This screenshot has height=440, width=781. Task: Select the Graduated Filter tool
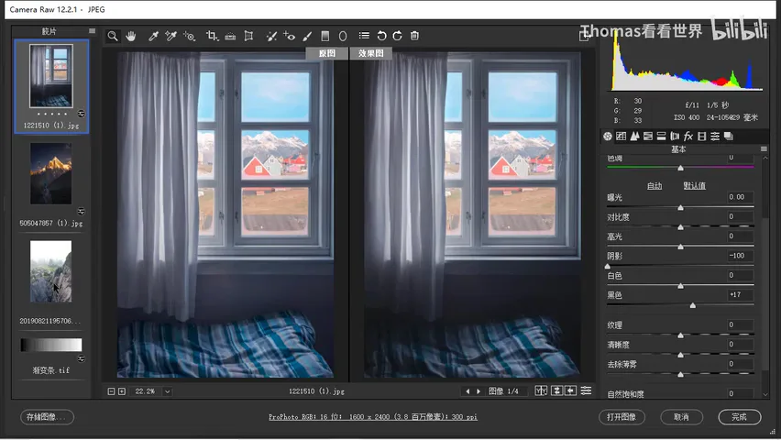[325, 36]
